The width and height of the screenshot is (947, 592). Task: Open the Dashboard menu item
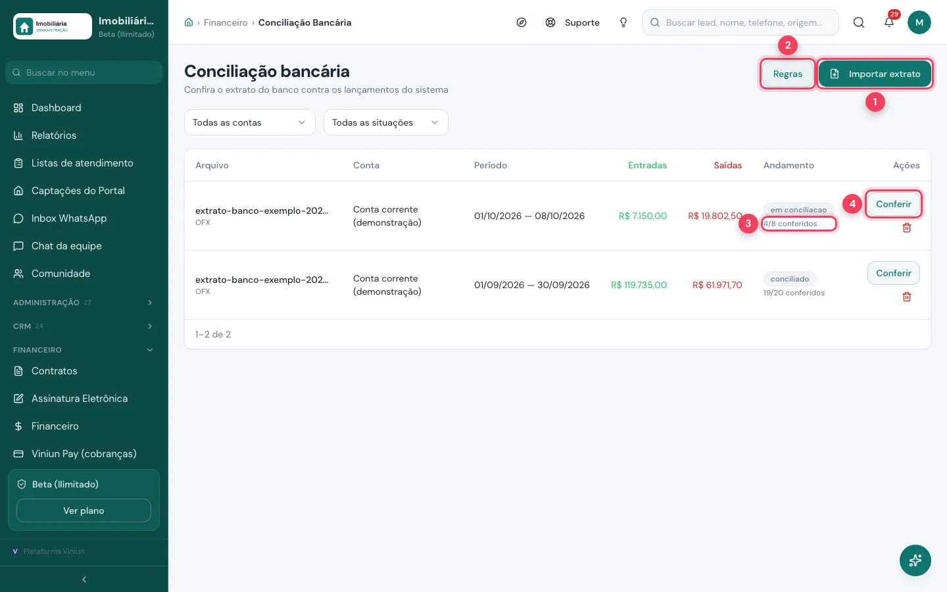[84, 108]
